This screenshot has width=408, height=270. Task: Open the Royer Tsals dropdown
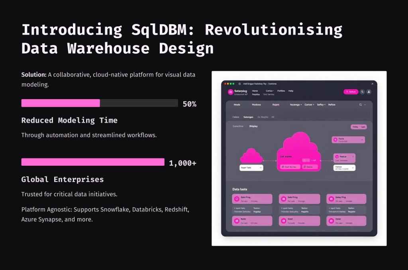pyautogui.click(x=251, y=168)
